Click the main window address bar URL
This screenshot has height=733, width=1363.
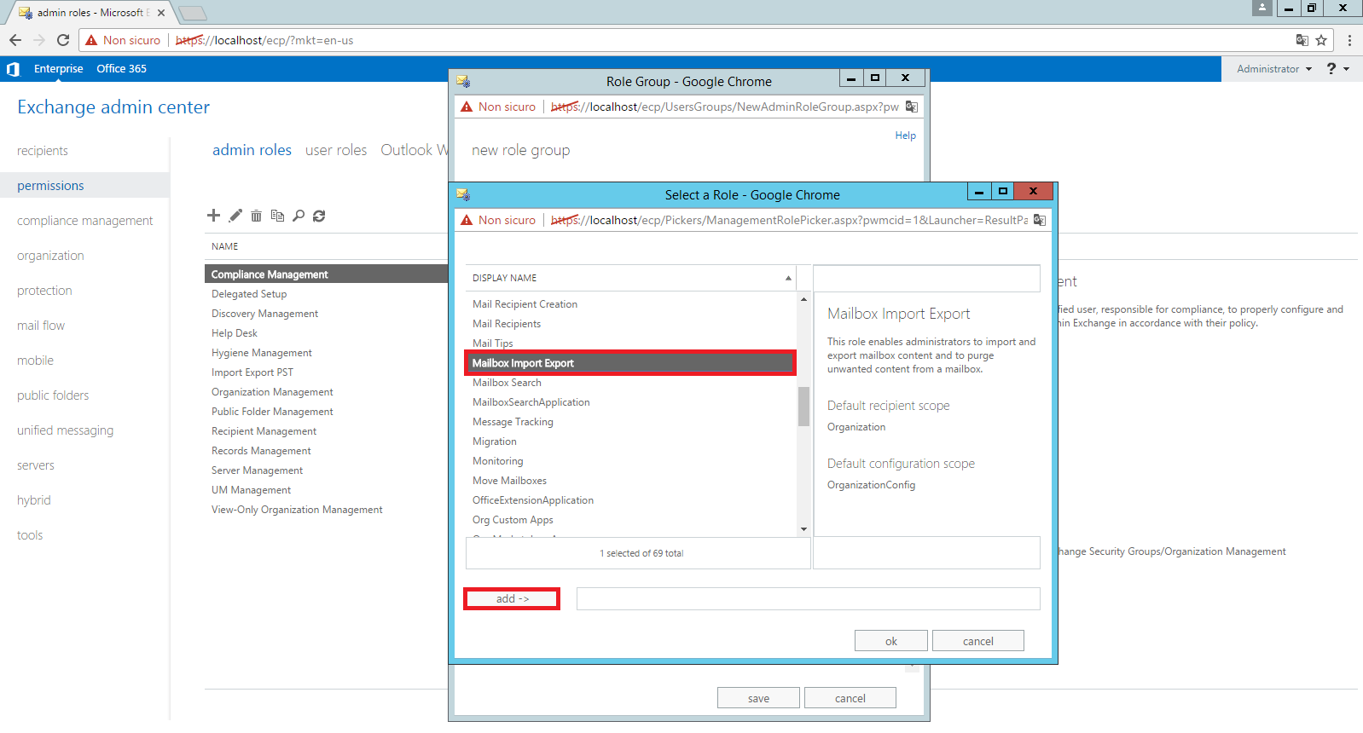264,40
